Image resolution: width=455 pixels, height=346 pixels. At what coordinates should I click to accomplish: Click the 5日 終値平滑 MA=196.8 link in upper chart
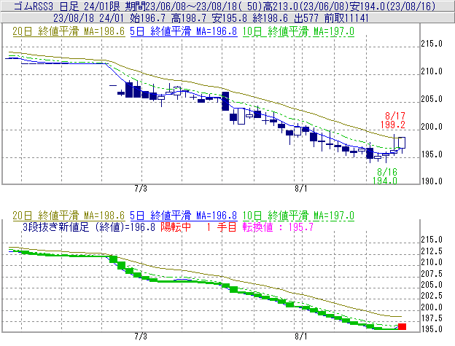point(184,31)
